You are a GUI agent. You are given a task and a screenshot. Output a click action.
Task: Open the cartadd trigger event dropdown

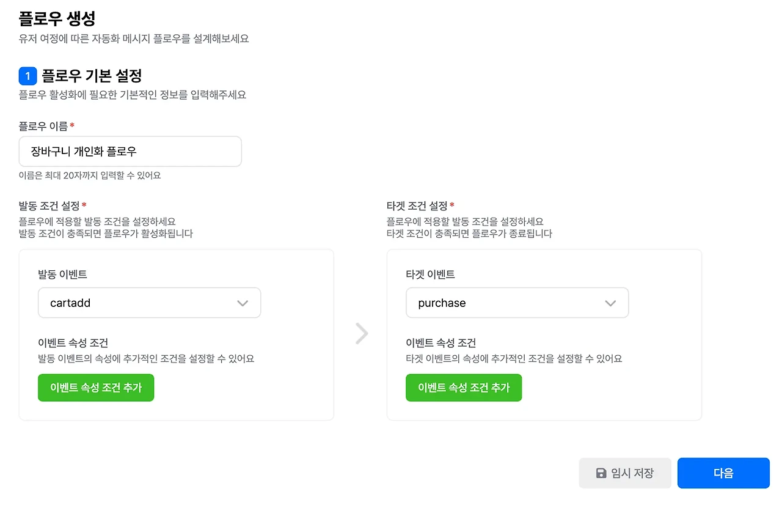tap(149, 303)
